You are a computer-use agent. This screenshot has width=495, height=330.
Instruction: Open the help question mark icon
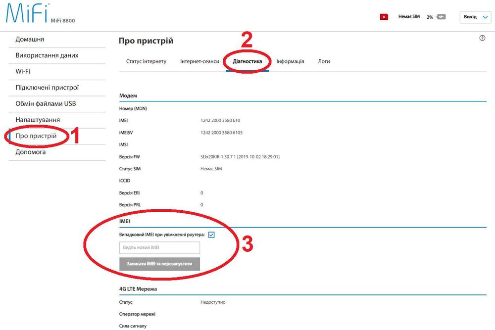click(x=482, y=38)
